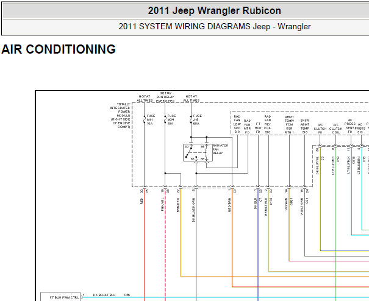The width and height of the screenshot is (369, 301).
Task: Click the 'DK BLU/LT BLU' wire label
Action: [104, 295]
